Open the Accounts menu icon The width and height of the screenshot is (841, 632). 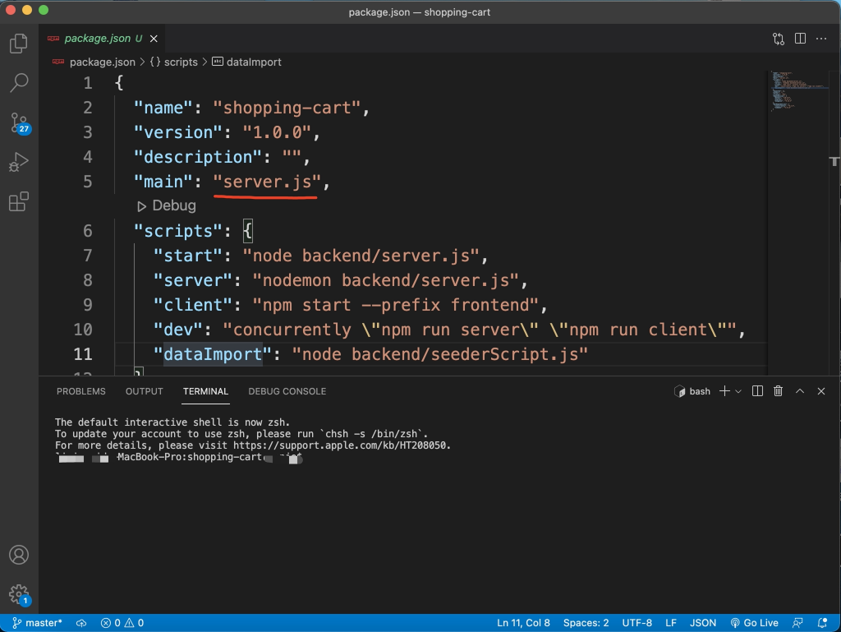pos(19,554)
